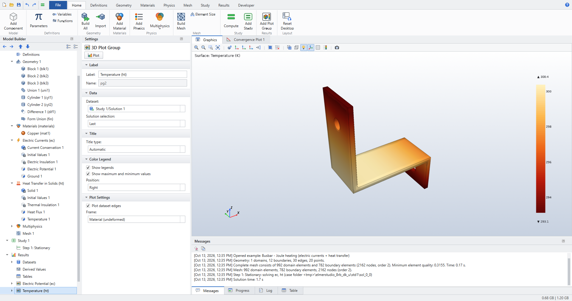The height and width of the screenshot is (301, 572).
Task: Toggle wireframe rendering
Action: pyautogui.click(x=296, y=47)
